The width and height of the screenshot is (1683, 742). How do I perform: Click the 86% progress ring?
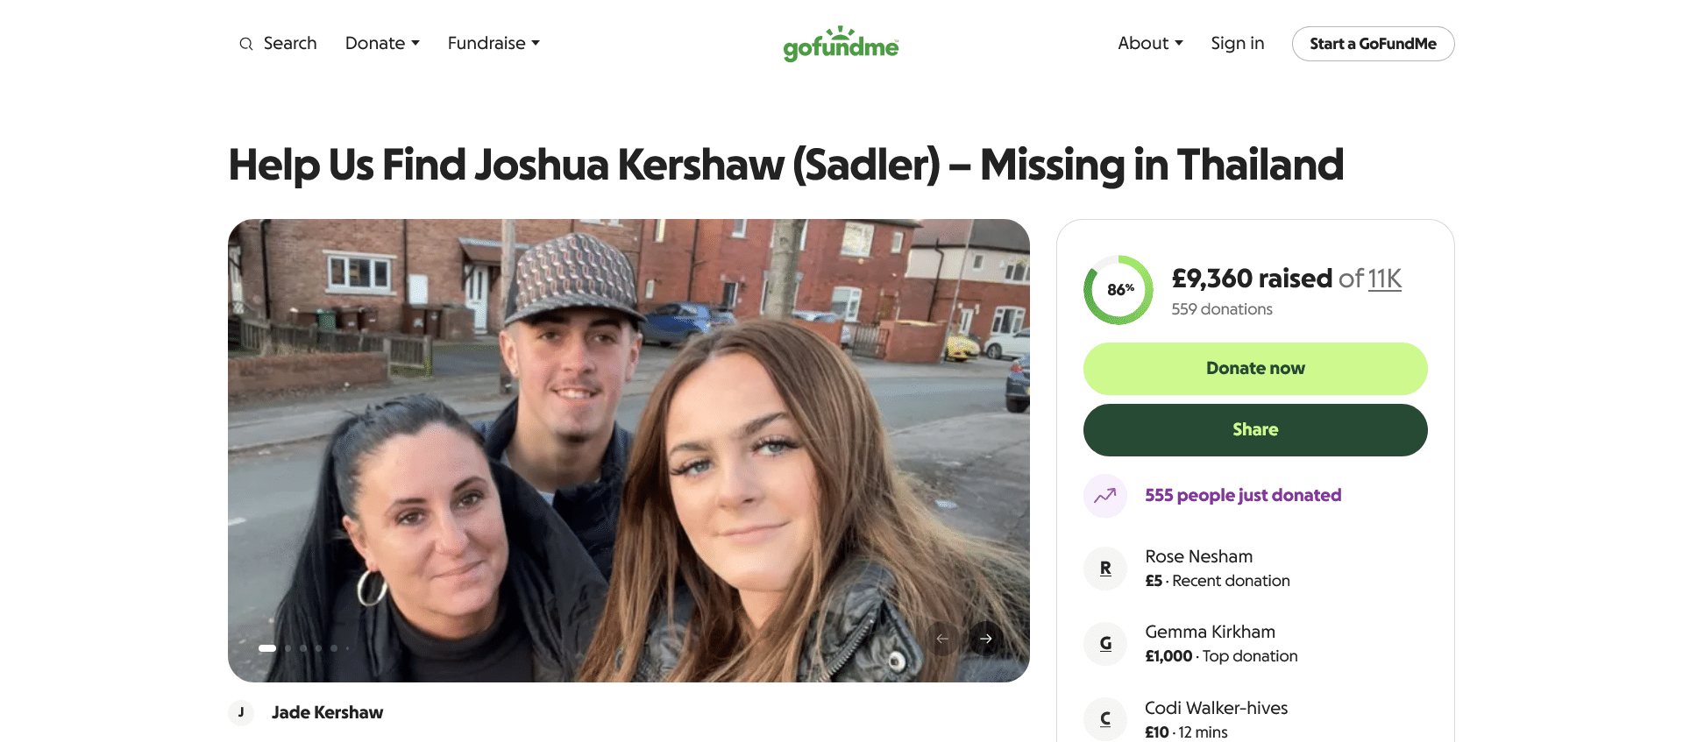coord(1118,290)
